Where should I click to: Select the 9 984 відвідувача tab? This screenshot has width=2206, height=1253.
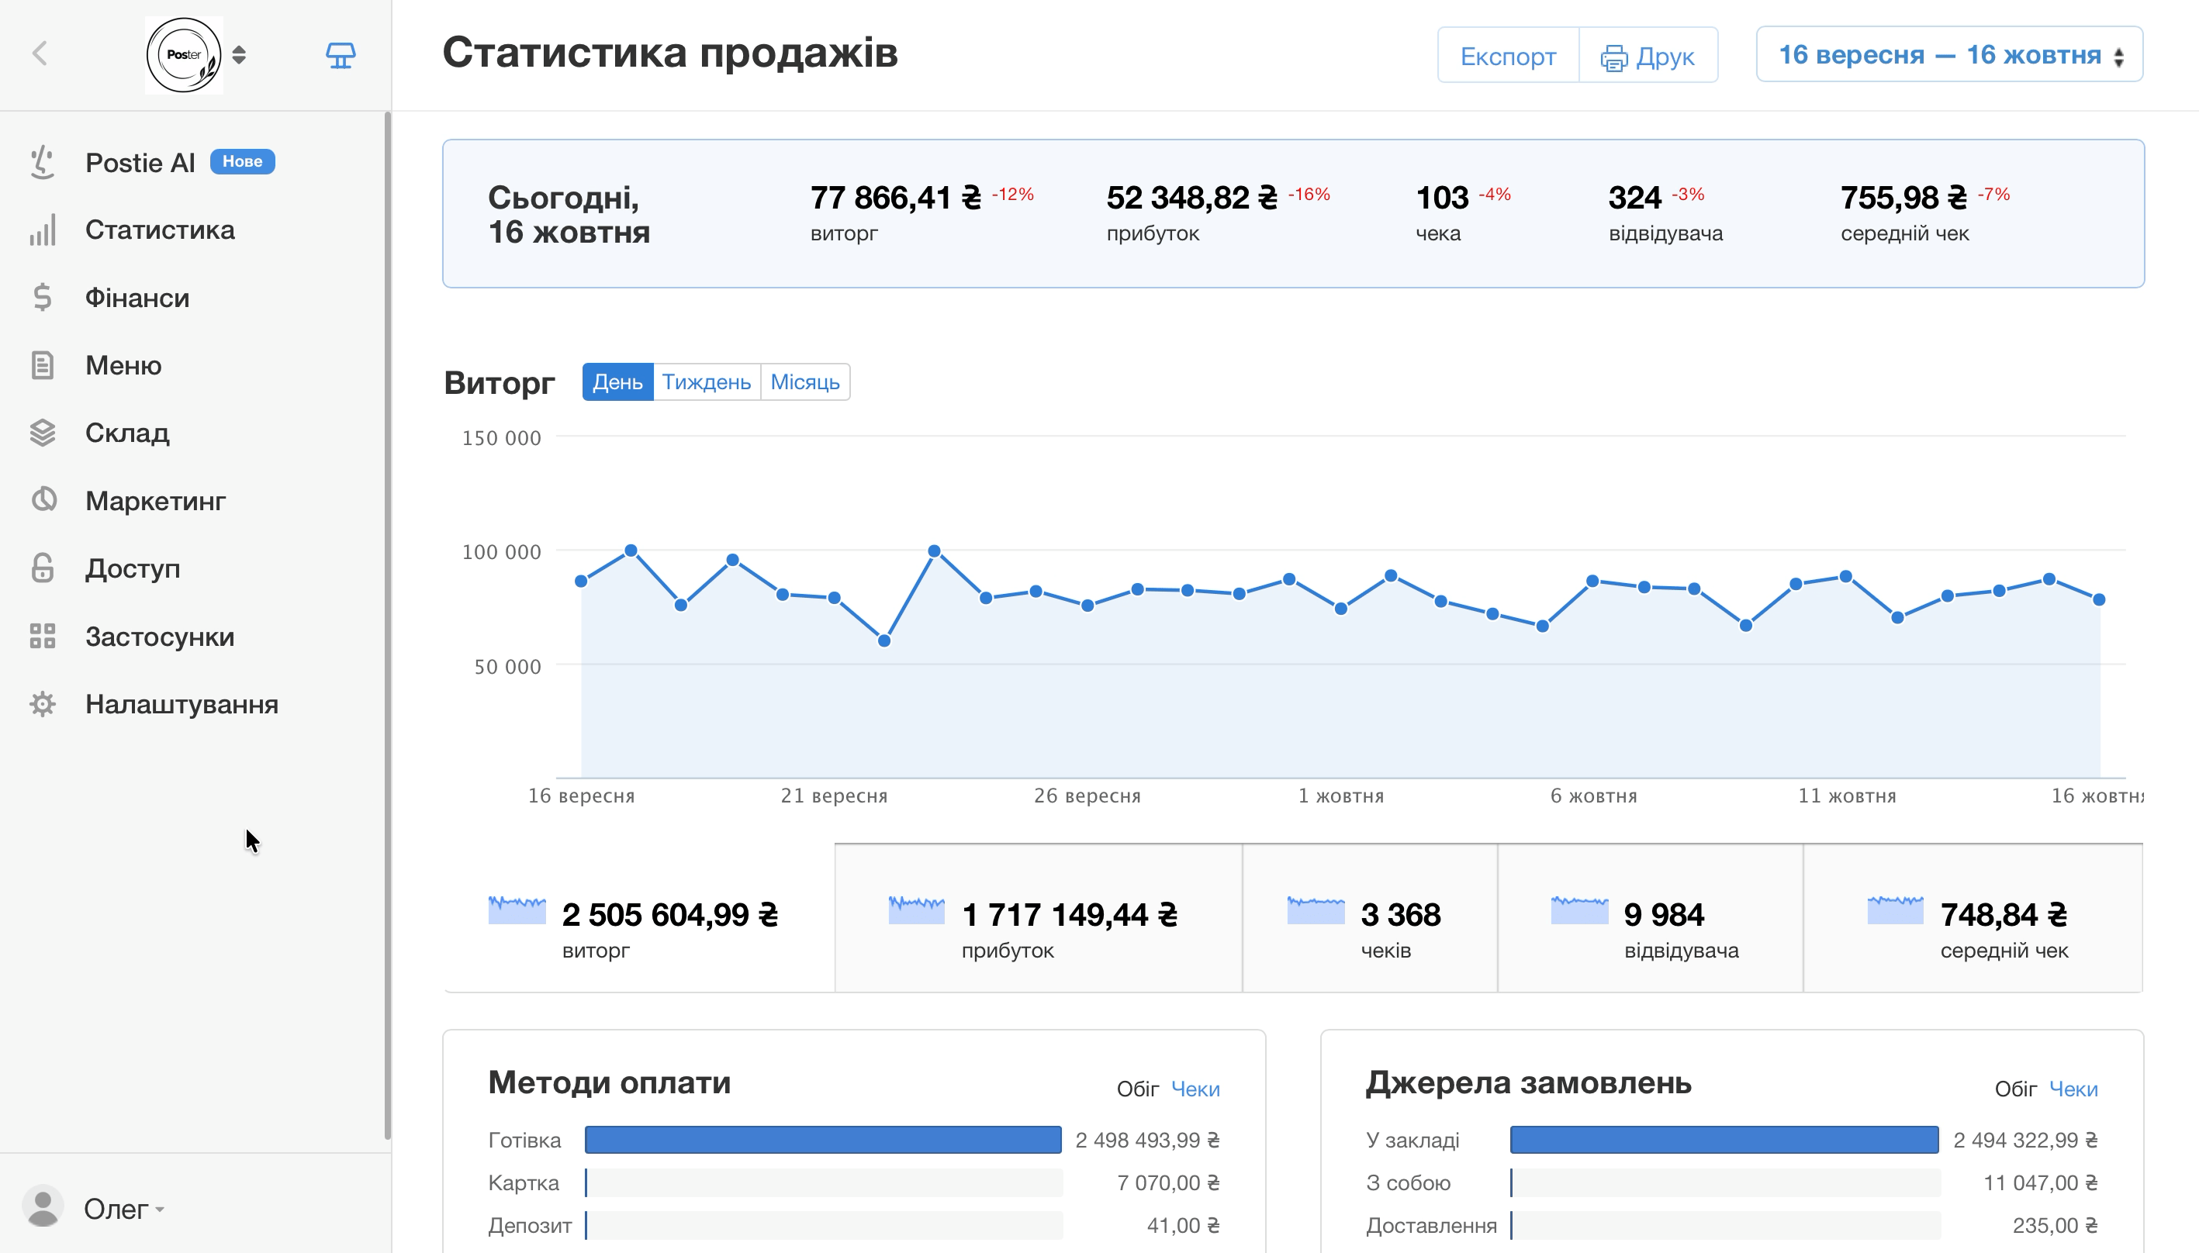[x=1654, y=919]
